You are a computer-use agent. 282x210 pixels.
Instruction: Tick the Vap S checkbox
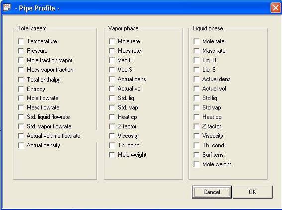point(112,70)
